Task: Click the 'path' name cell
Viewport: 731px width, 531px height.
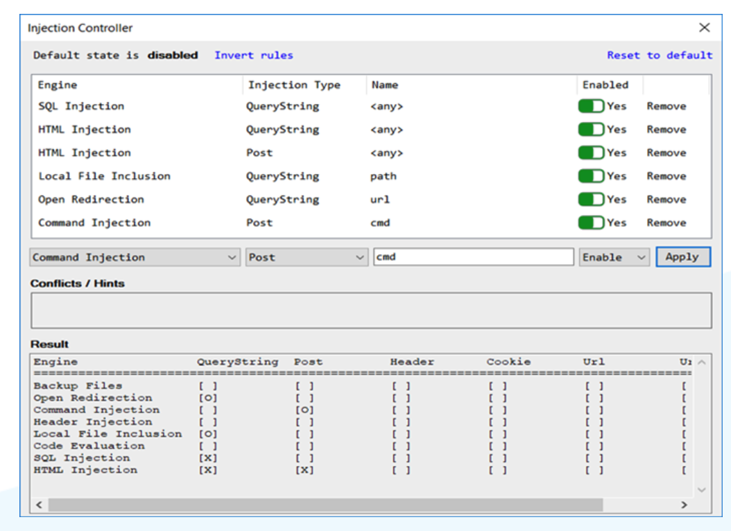Action: [x=384, y=177]
